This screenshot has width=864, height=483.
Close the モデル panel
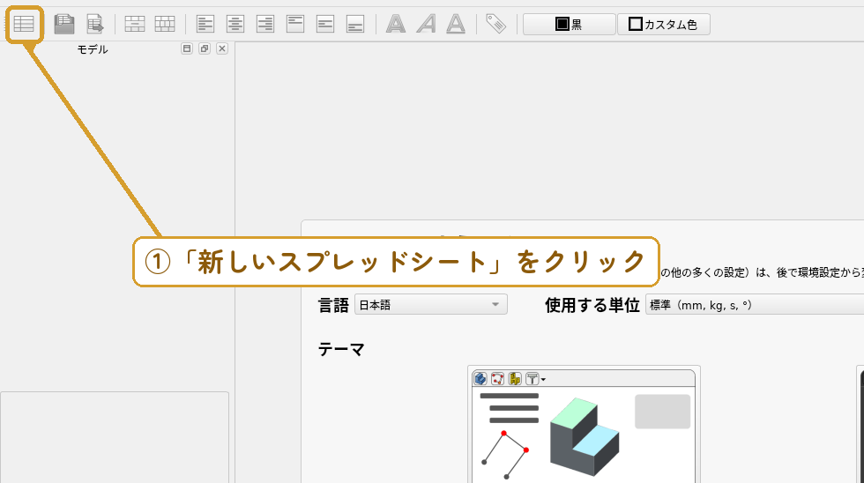coord(222,48)
